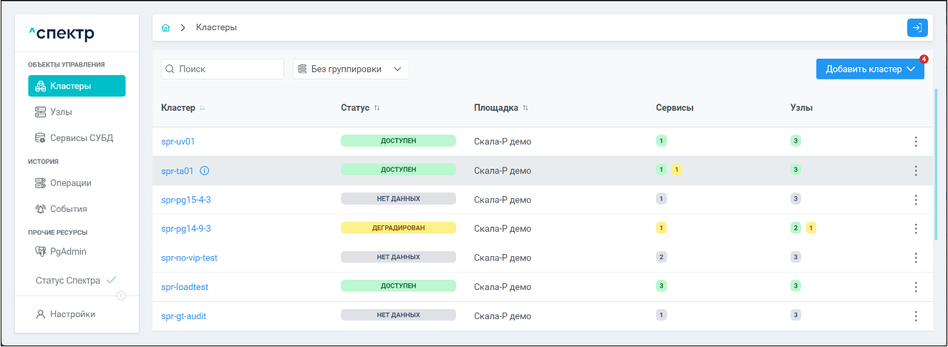Click the logout icon button

[x=916, y=28]
